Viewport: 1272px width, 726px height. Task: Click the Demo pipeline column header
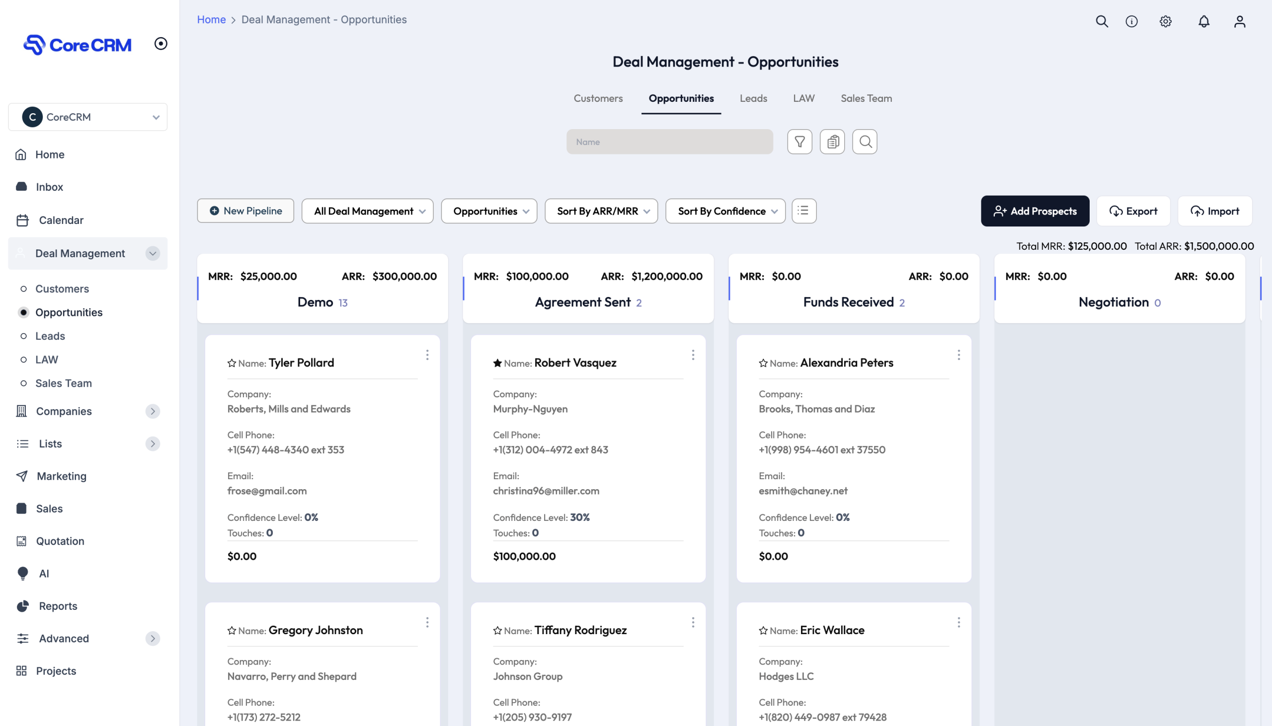click(322, 289)
